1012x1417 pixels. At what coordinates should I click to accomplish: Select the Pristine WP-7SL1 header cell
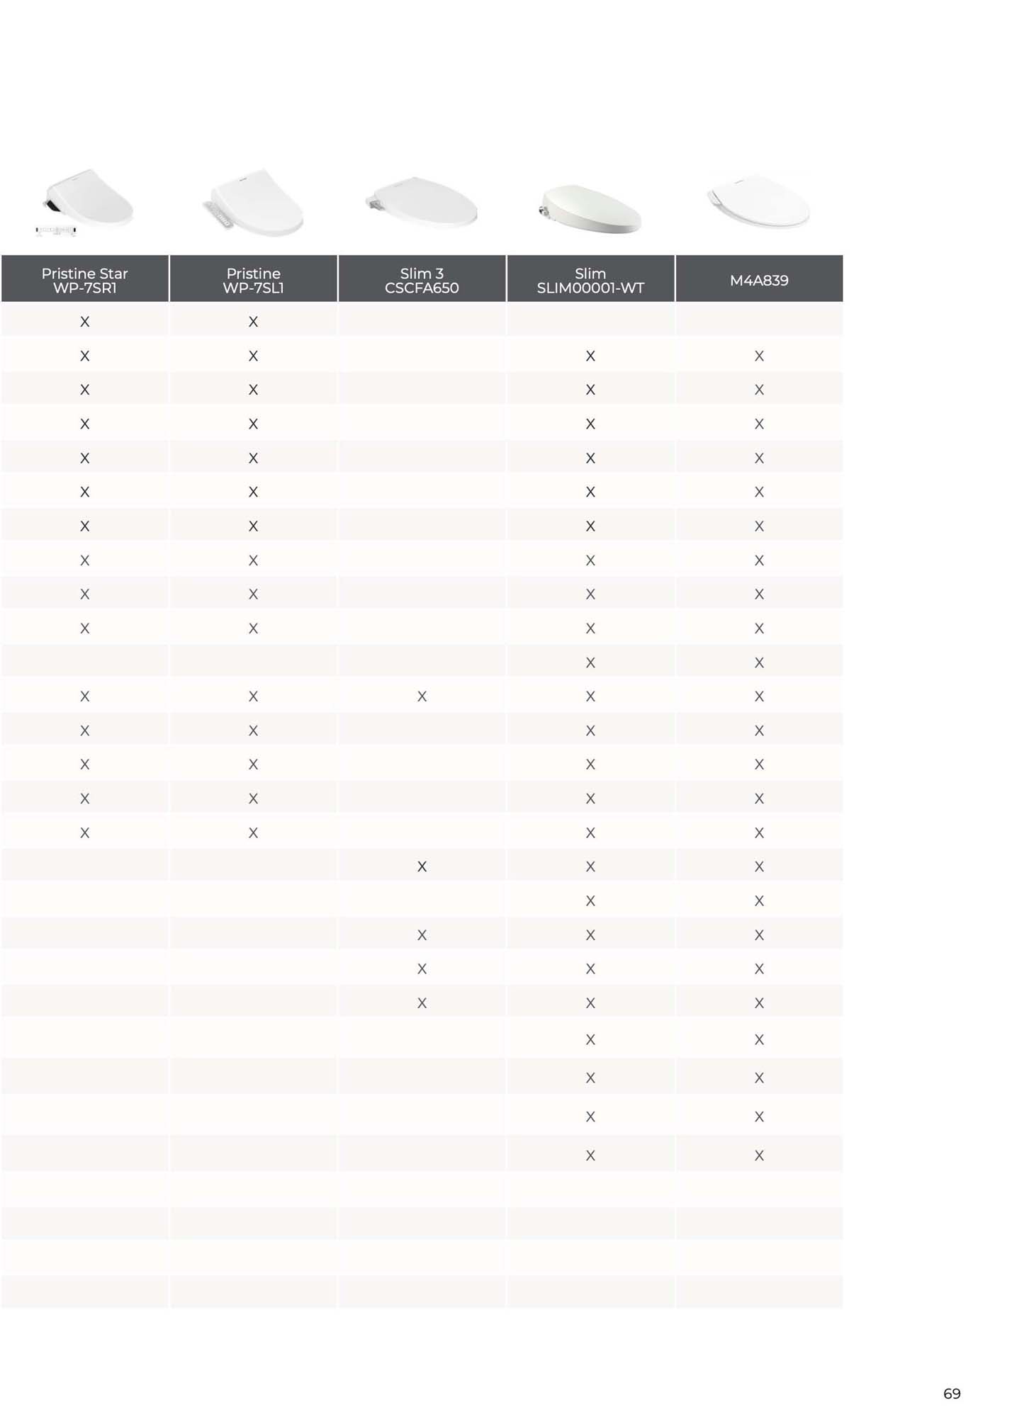(253, 280)
